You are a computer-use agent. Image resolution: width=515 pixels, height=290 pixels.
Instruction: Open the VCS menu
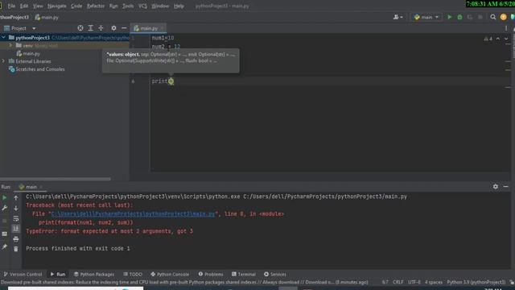[142, 6]
